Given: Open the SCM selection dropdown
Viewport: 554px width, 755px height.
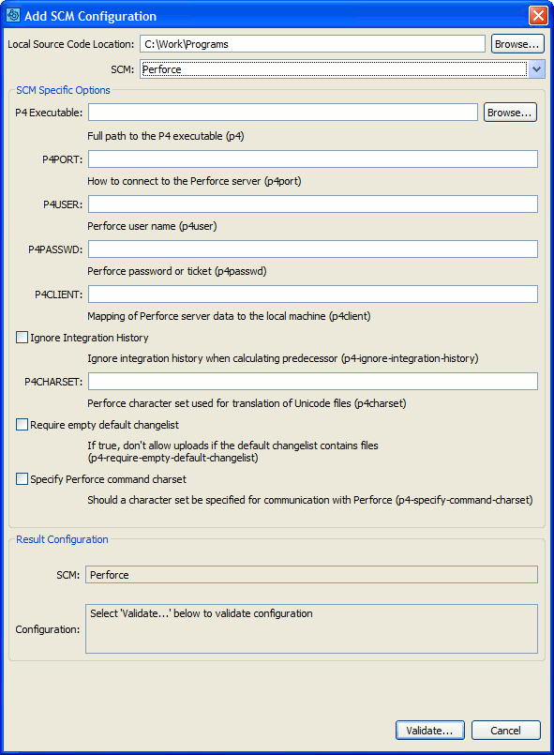Looking at the screenshot, I should click(535, 68).
